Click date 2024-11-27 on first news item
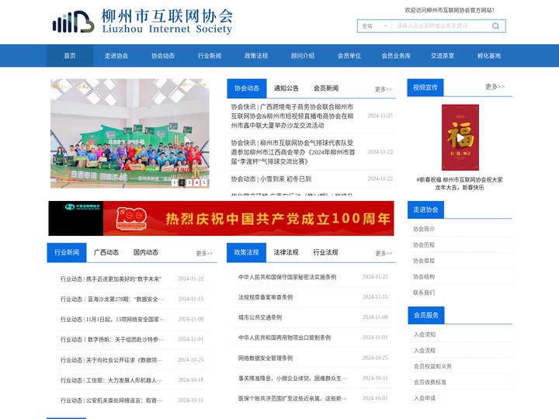Viewport: 559px width, 419px height. (x=380, y=116)
